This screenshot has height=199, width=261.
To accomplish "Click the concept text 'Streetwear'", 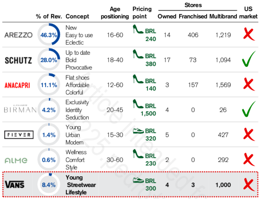I will (x=82, y=185).
